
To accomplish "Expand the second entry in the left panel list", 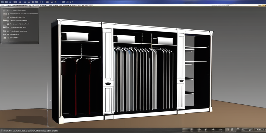I will click(x=8, y=14).
